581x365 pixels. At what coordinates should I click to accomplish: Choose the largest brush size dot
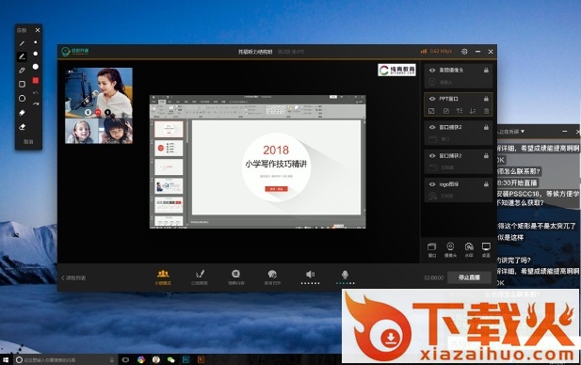[36, 67]
